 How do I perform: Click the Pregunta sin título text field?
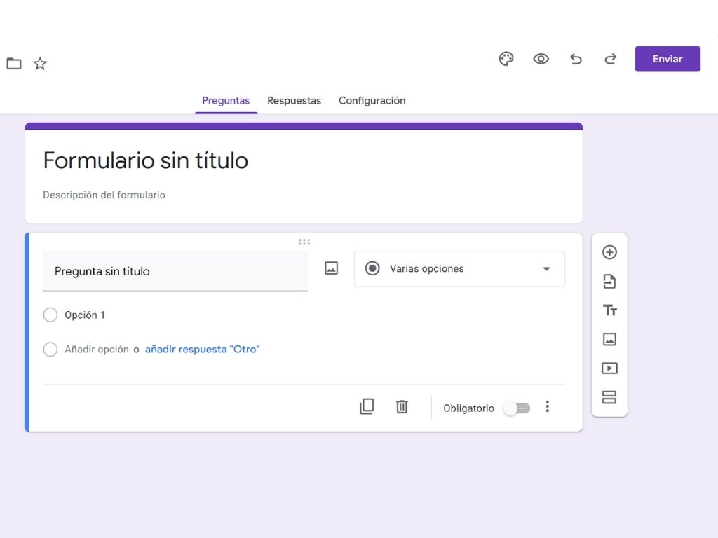pos(175,272)
